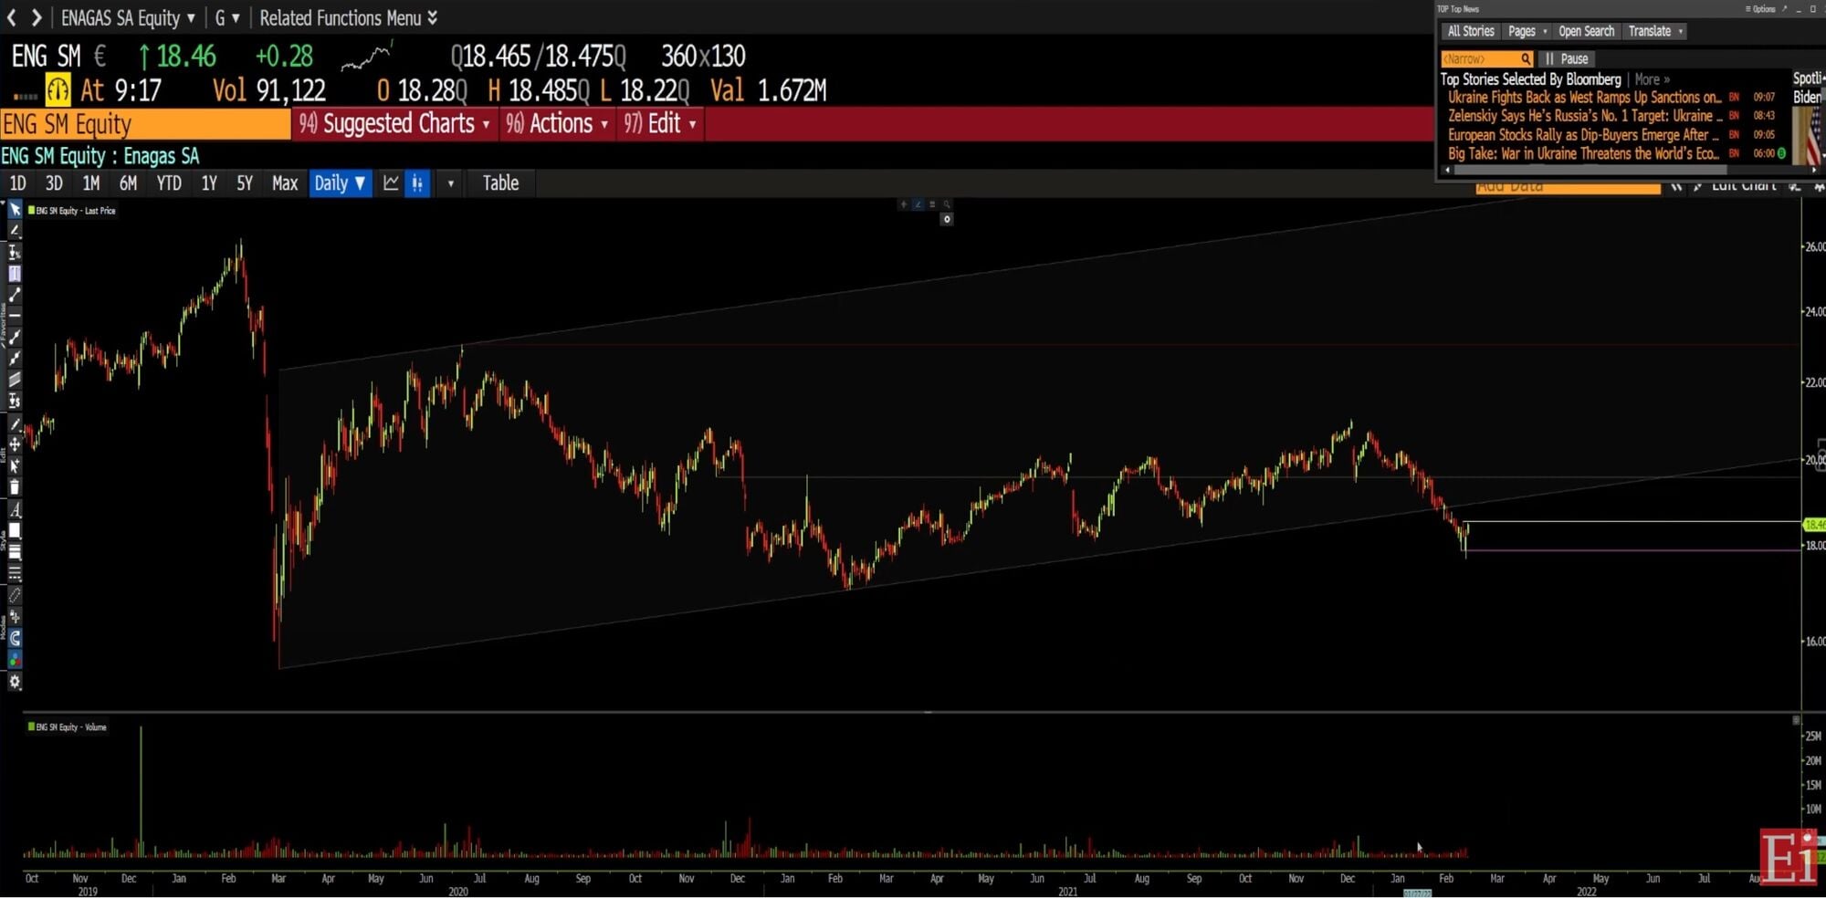The height and width of the screenshot is (898, 1826).
Task: Click the ENG SM Equity Last Price legend
Action: point(71,211)
